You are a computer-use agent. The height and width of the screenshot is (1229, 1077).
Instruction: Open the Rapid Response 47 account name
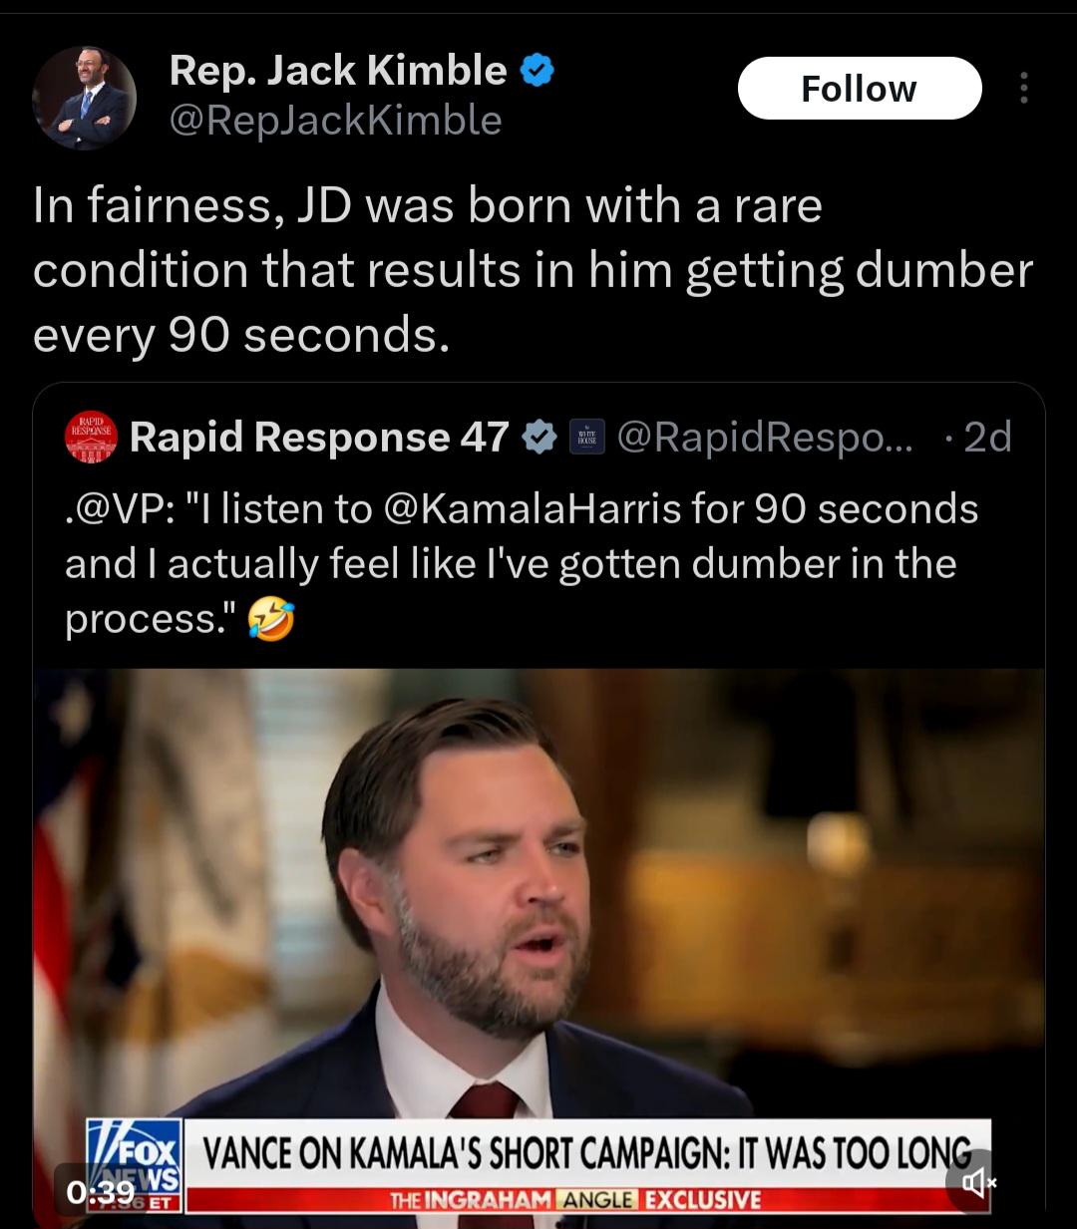[319, 437]
